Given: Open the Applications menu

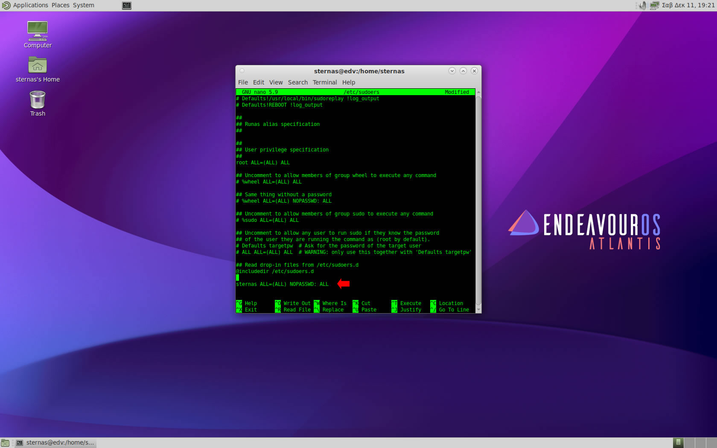Looking at the screenshot, I should [30, 5].
